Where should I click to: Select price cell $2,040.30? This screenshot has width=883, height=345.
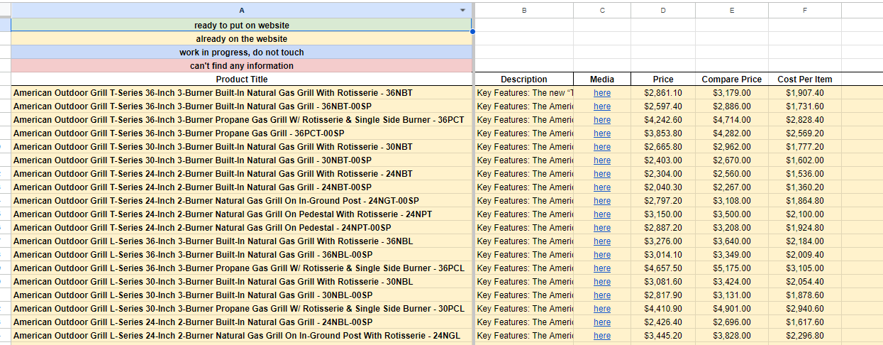coord(663,187)
